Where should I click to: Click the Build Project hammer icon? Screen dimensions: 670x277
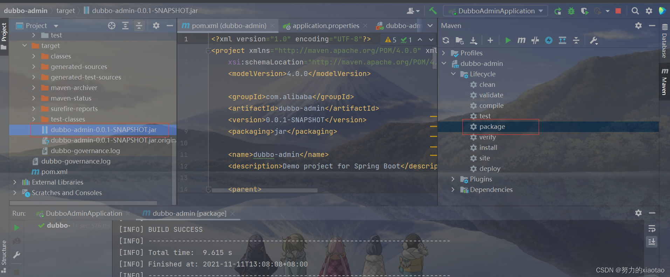point(433,11)
